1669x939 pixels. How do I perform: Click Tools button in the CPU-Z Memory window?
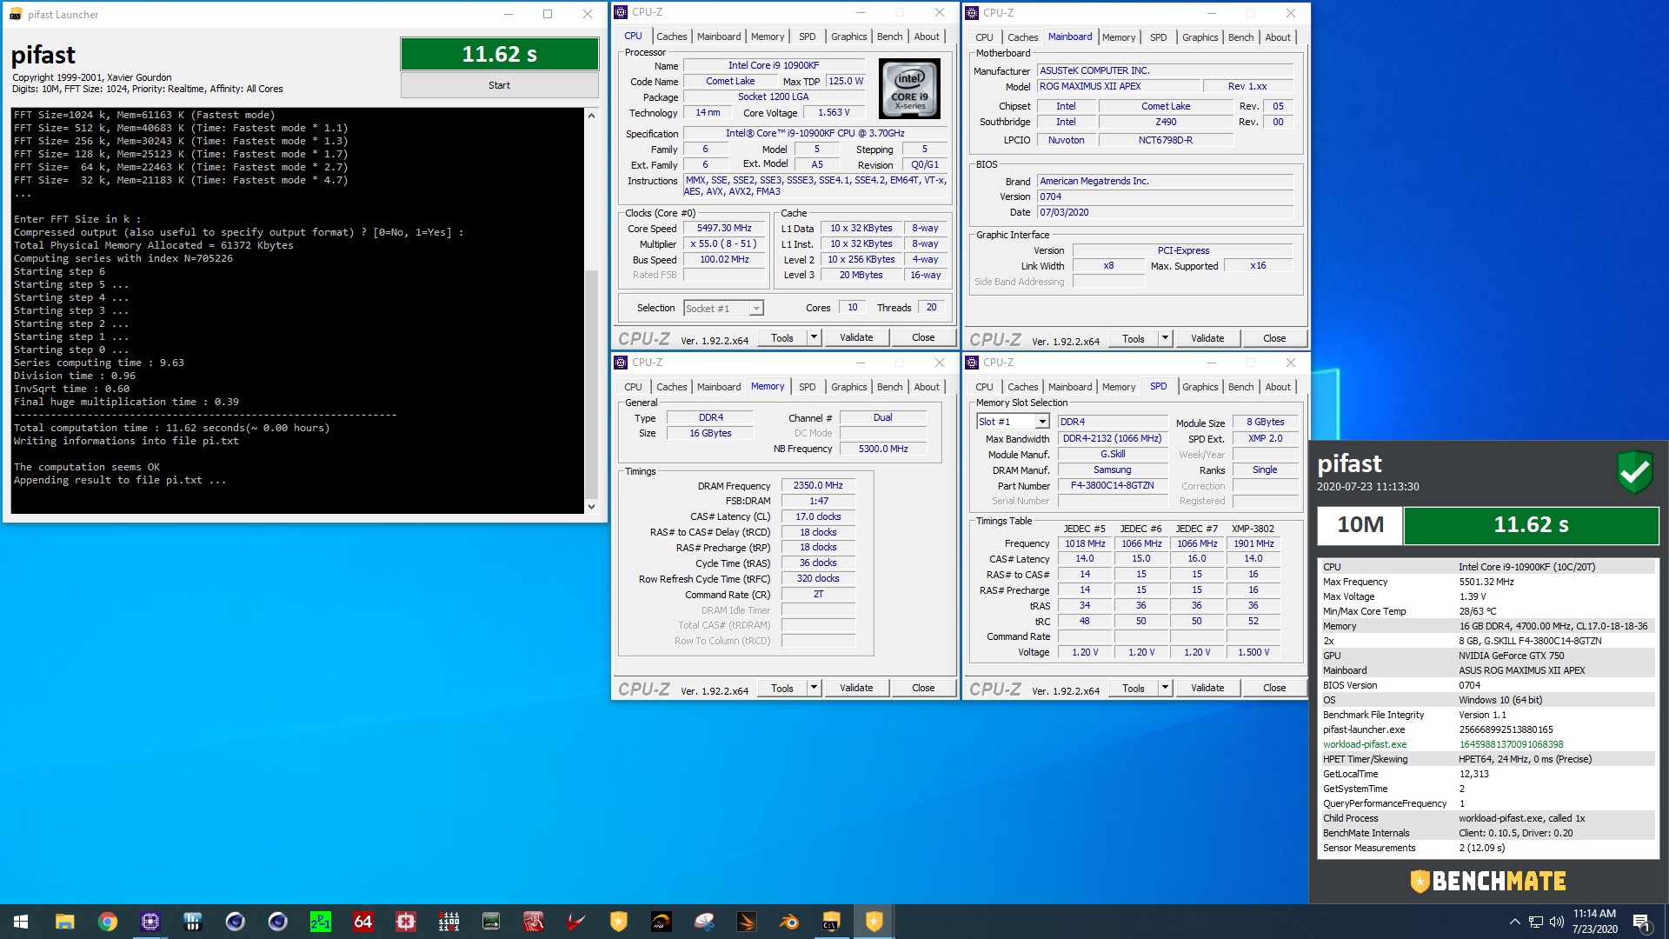pyautogui.click(x=782, y=688)
